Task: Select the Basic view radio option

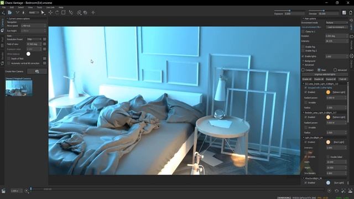Action: click(x=319, y=70)
